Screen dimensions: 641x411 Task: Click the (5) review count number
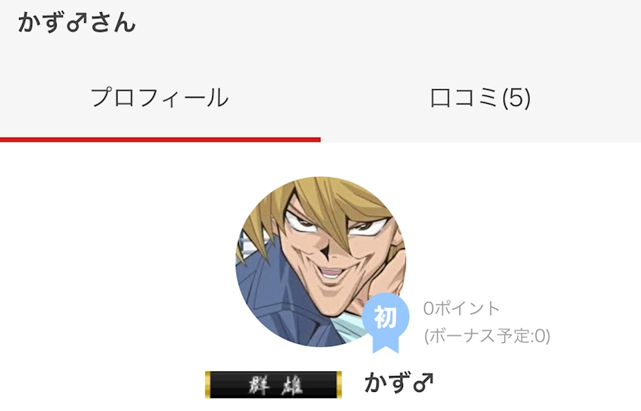click(x=517, y=98)
